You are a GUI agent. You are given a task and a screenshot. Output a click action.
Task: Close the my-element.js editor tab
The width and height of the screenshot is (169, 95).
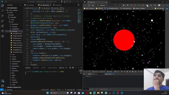click(x=50, y=5)
